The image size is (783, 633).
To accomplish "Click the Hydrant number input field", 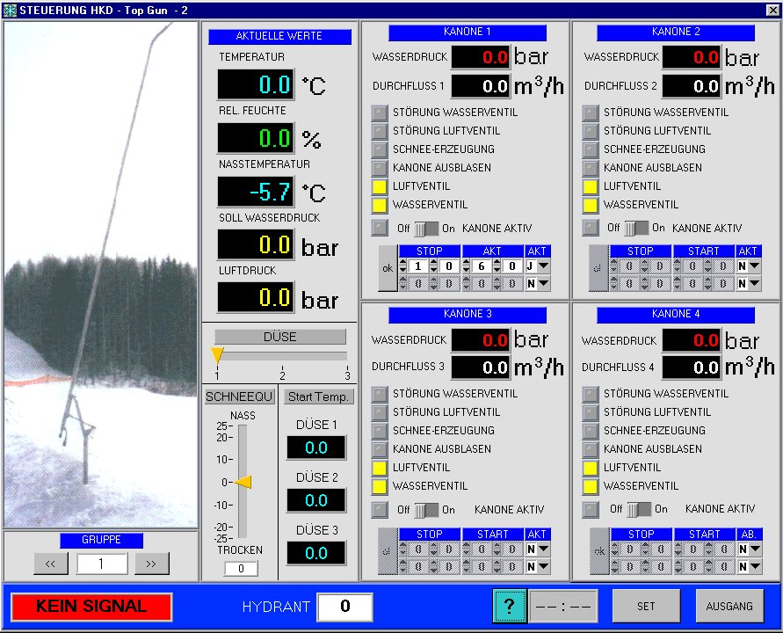I will pyautogui.click(x=344, y=607).
